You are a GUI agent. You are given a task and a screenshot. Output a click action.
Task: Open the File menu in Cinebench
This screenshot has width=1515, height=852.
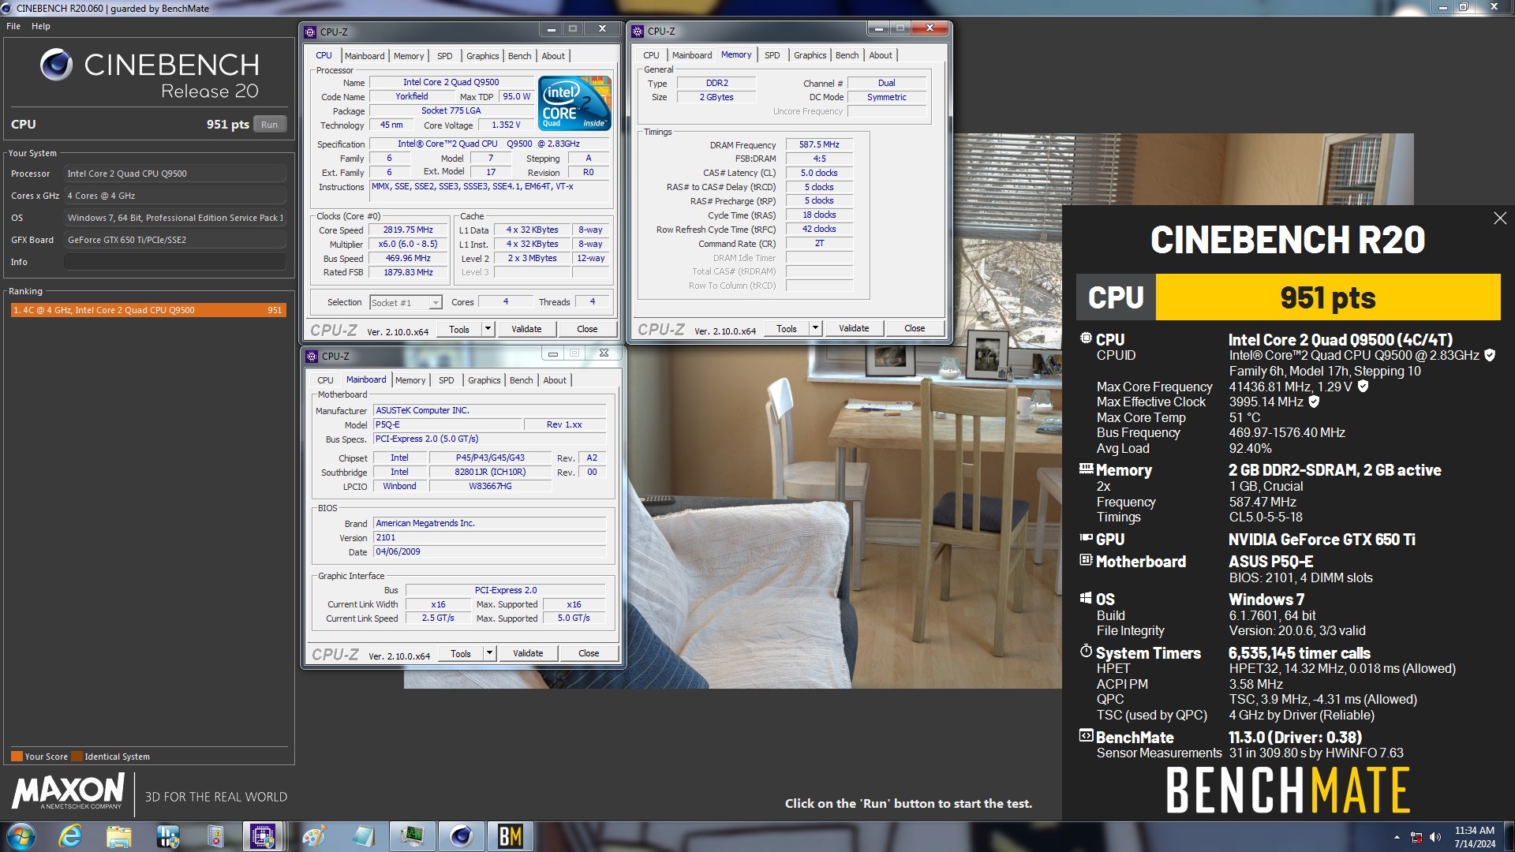tap(13, 26)
